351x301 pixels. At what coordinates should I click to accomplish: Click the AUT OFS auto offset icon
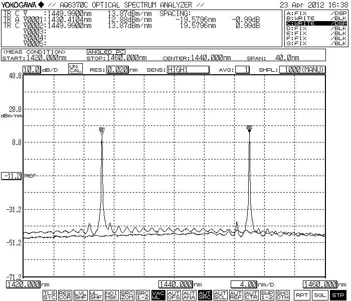click(x=173, y=295)
